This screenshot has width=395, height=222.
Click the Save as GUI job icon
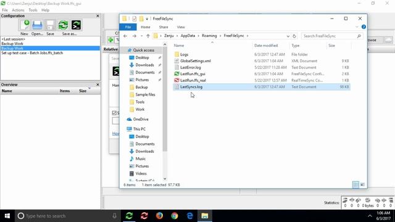(x=63, y=25)
